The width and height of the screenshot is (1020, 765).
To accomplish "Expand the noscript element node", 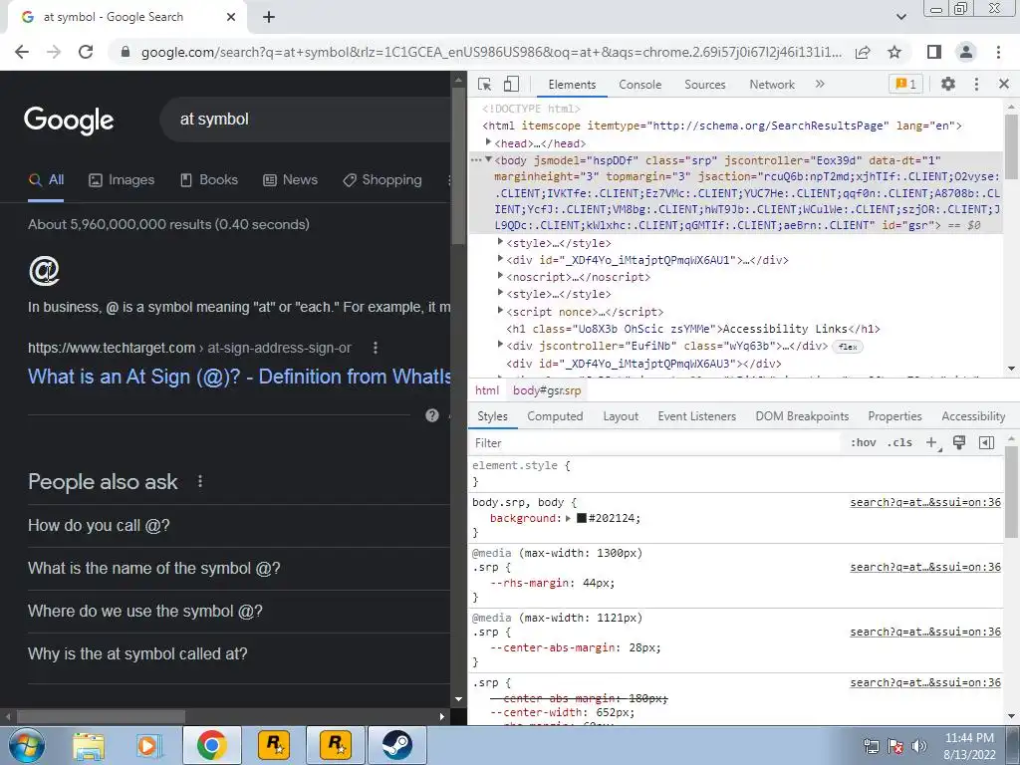I will pyautogui.click(x=500, y=276).
